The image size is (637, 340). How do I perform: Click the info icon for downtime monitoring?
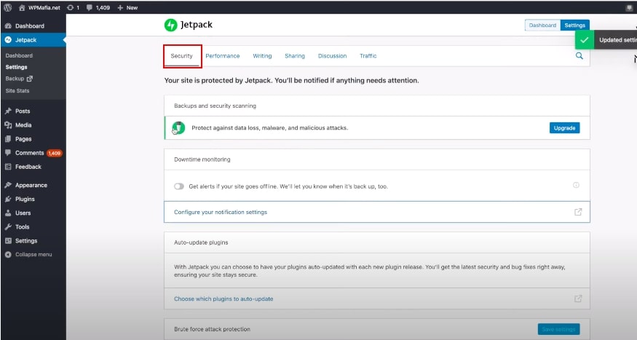pos(576,185)
